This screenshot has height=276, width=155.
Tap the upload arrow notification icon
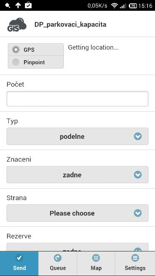(18, 6)
